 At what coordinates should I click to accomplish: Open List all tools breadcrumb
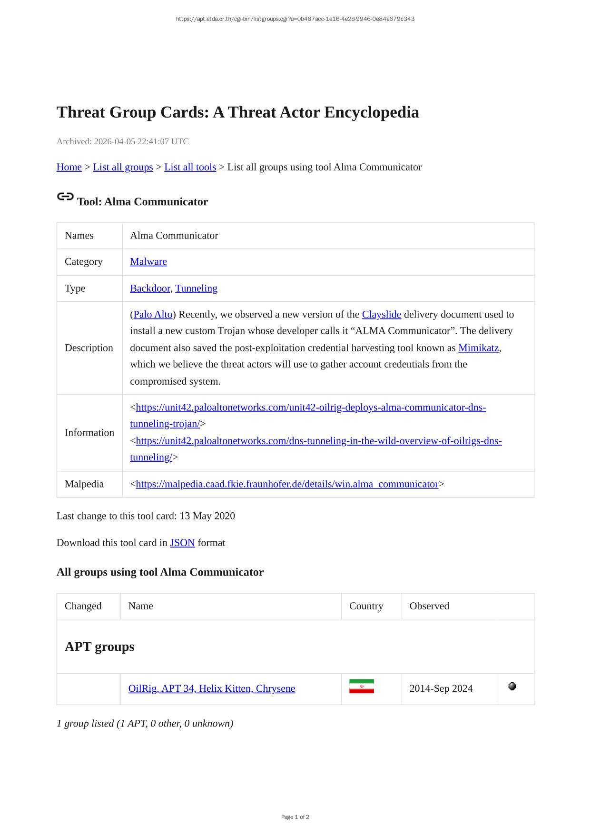190,167
